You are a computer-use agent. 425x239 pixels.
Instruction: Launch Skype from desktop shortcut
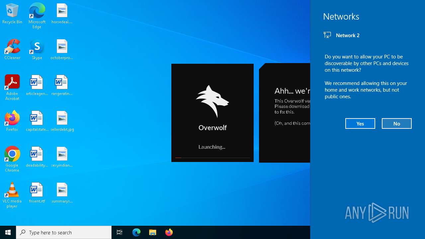(x=37, y=50)
